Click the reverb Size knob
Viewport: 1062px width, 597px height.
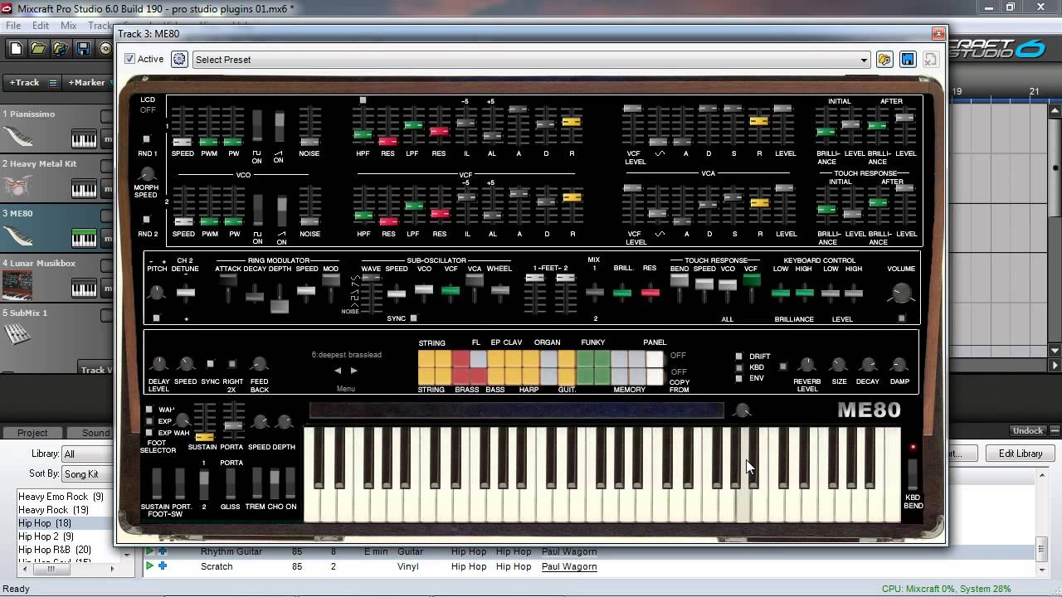click(839, 365)
